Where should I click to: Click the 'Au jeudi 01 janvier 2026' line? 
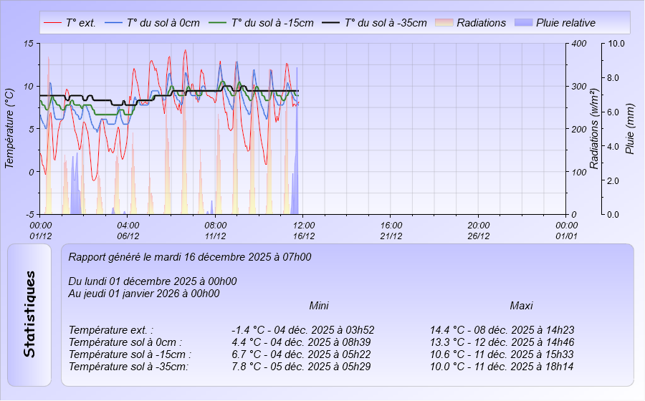(x=143, y=294)
